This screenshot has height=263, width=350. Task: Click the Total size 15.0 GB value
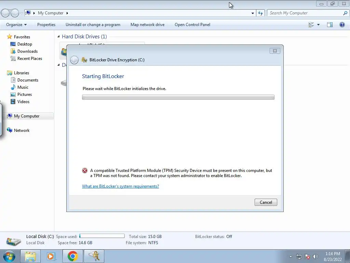click(155, 237)
